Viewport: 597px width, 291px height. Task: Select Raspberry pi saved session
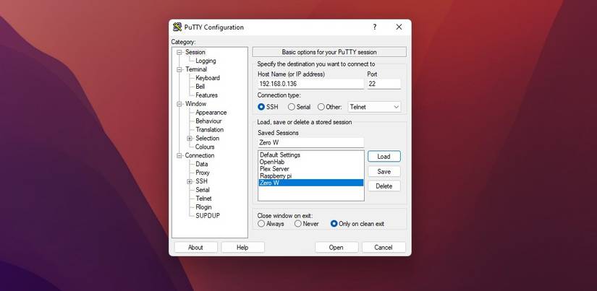coord(310,176)
